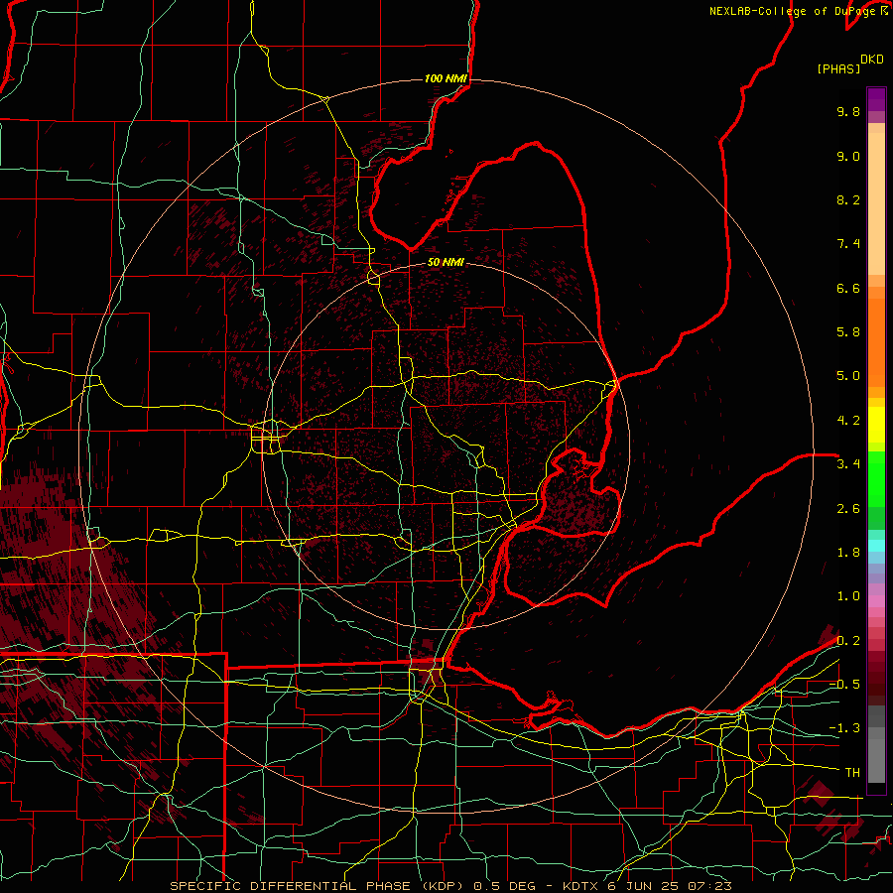Click the "6 JUN 25" date in the caption
Screen dimensions: 893x893
click(643, 886)
